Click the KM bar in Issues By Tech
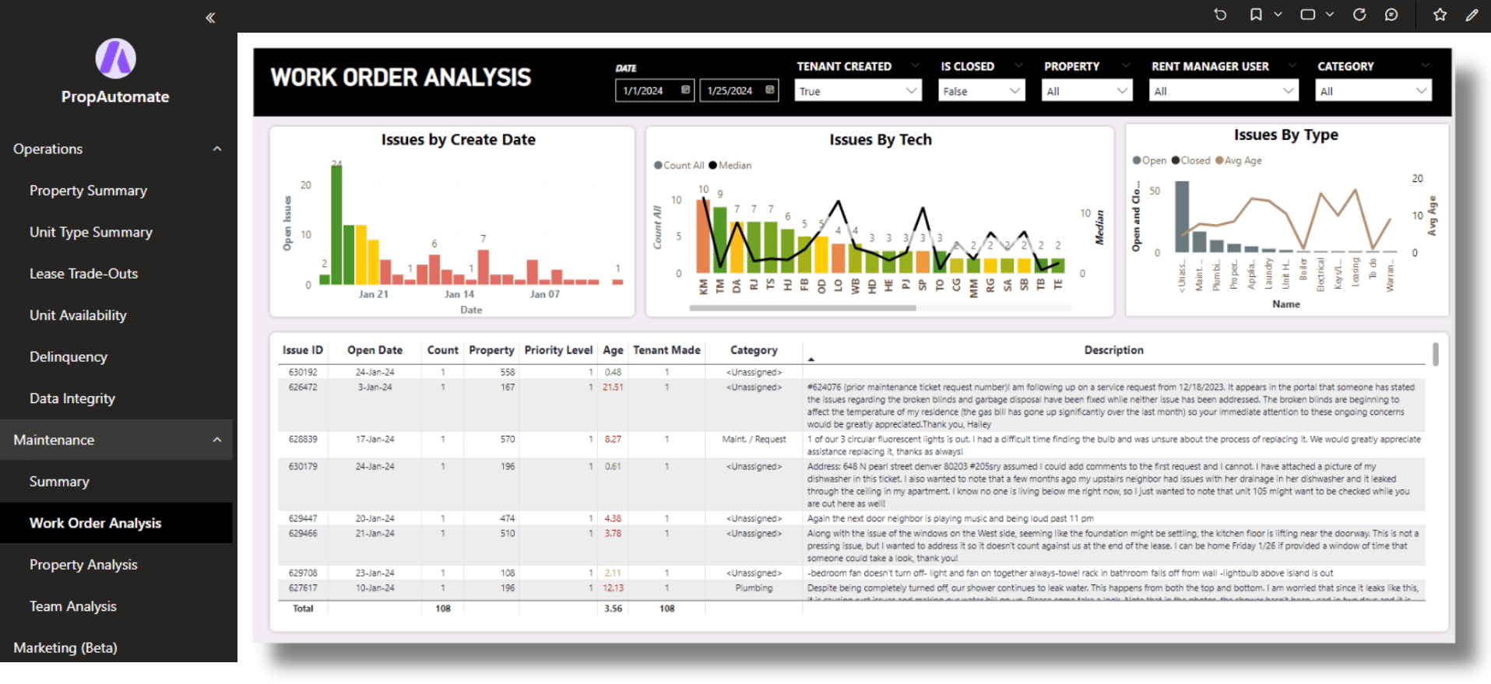This screenshot has height=684, width=1491. 703,236
